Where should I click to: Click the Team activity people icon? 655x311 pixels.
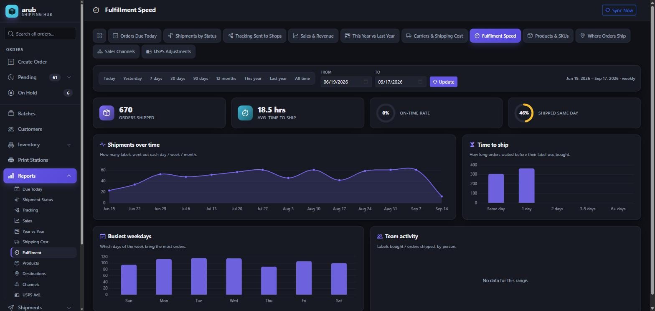coord(380,237)
